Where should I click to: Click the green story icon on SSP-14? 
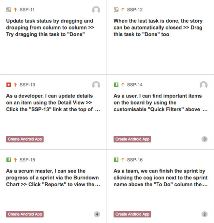(116, 85)
